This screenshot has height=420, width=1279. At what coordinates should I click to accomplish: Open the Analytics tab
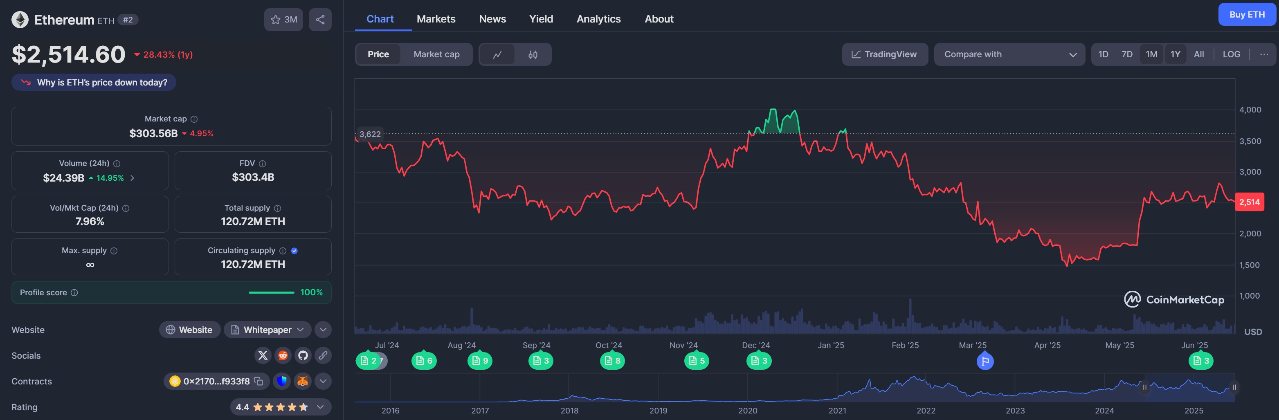[x=598, y=19]
